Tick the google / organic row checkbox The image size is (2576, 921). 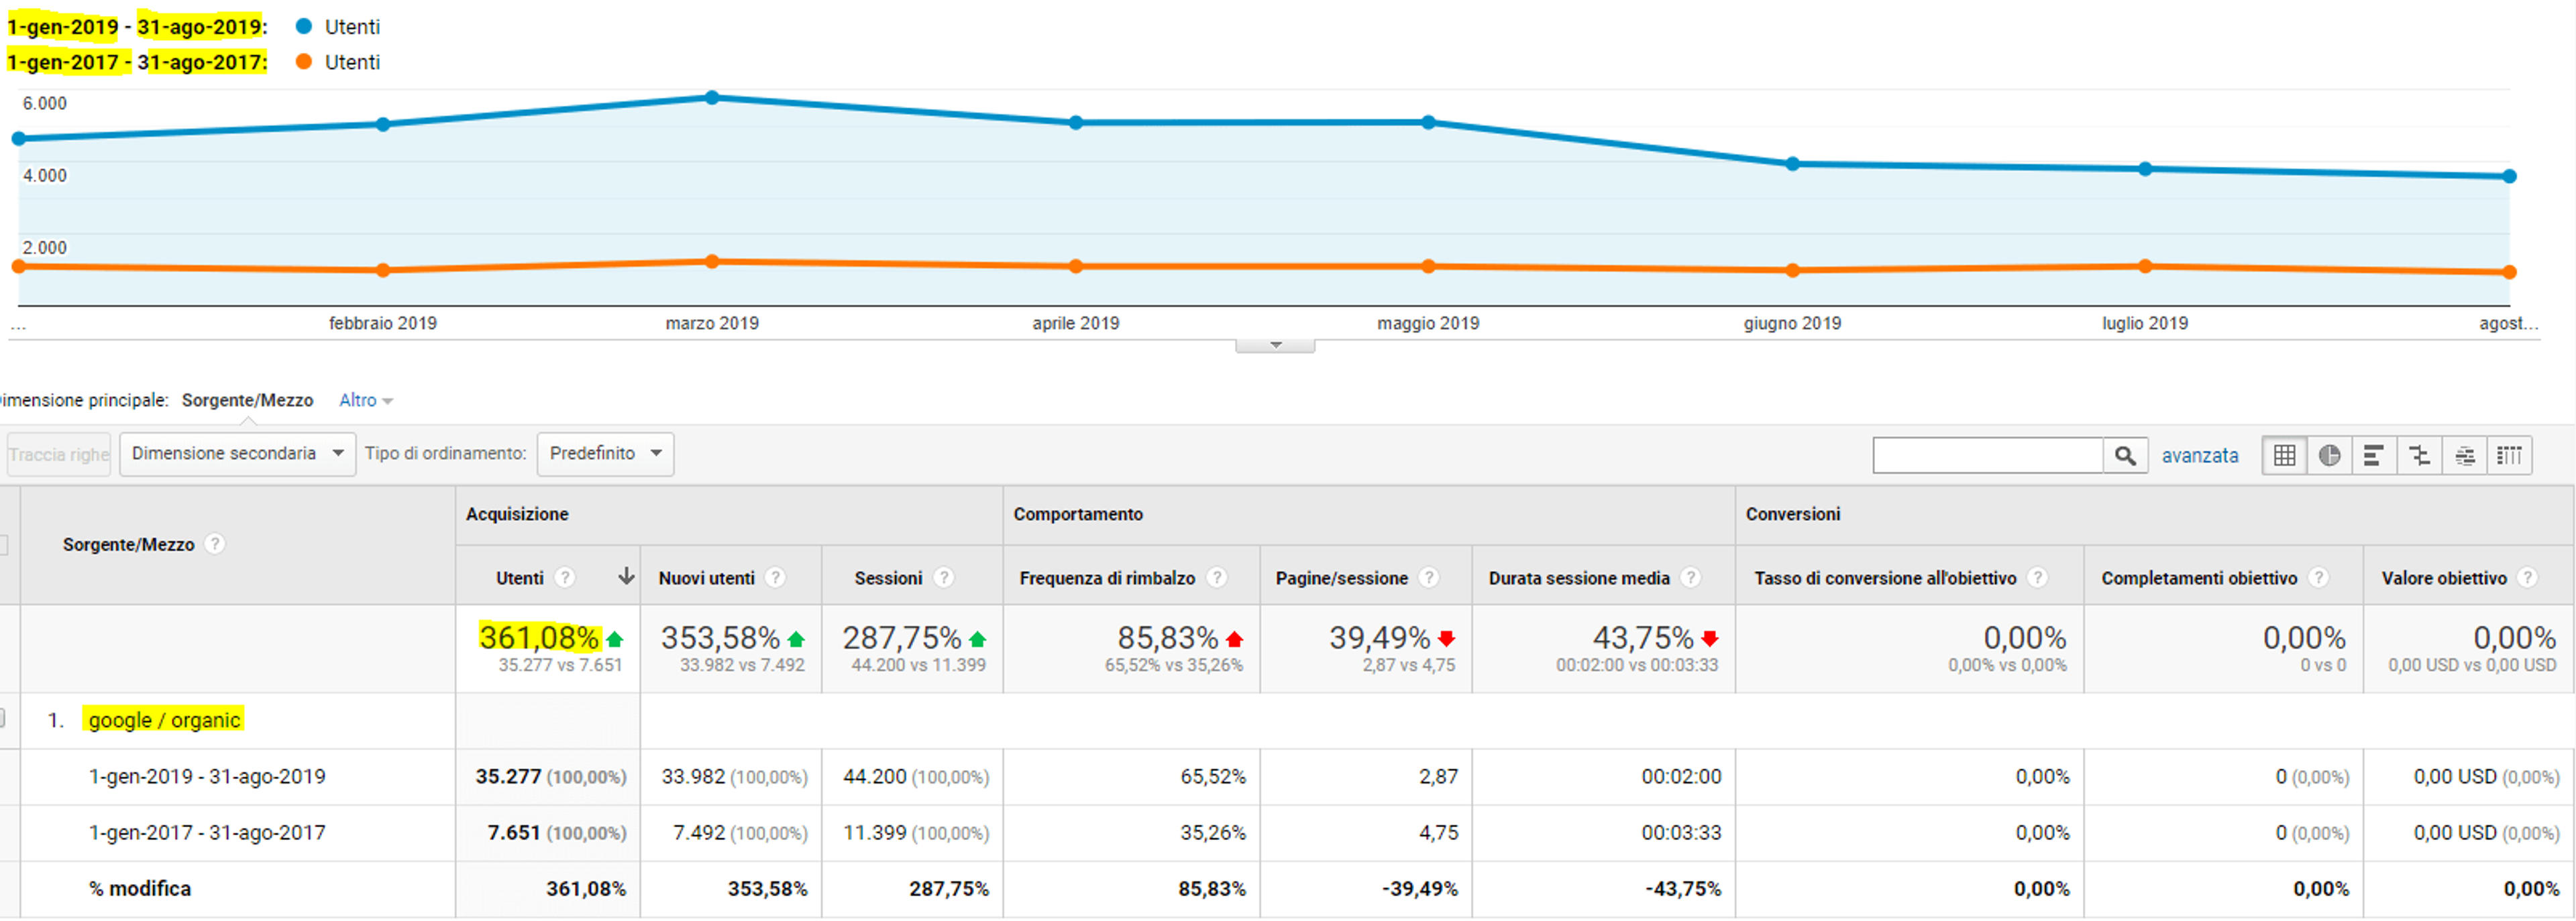point(2,718)
